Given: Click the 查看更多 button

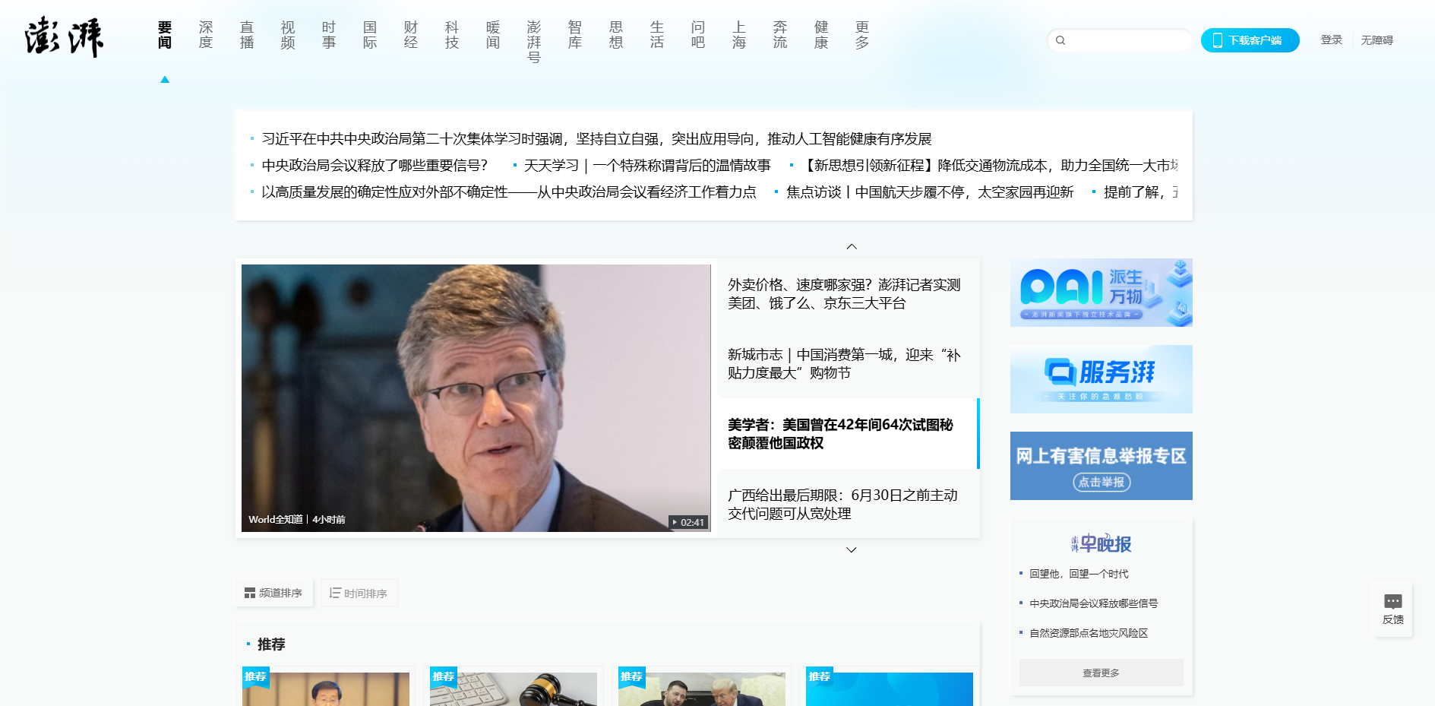Looking at the screenshot, I should 1101,673.
